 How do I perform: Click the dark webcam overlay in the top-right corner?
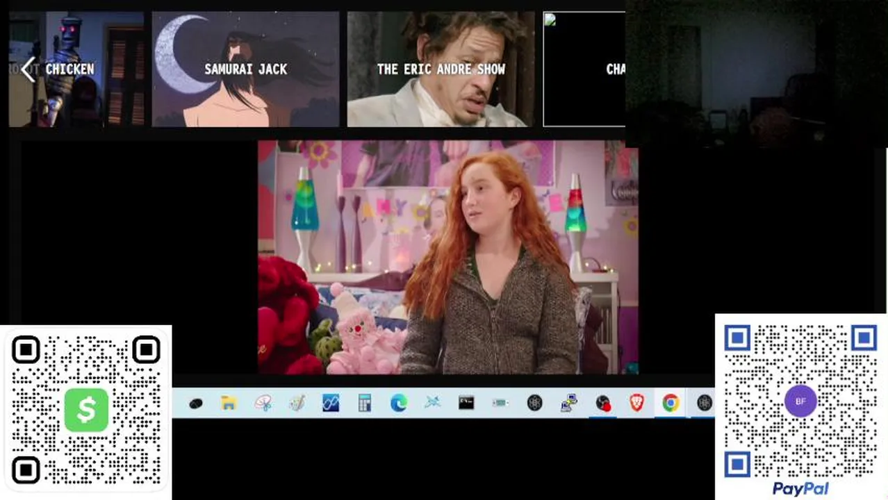pos(756,73)
